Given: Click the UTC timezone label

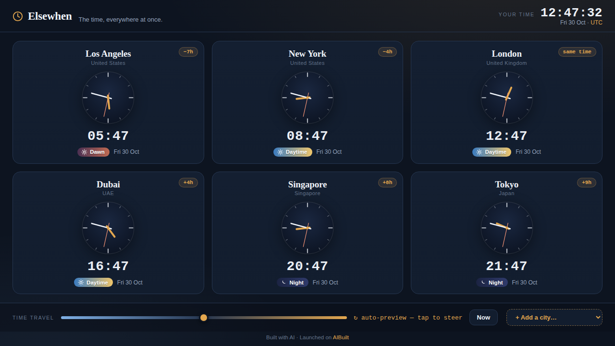Looking at the screenshot, I should [x=596, y=23].
